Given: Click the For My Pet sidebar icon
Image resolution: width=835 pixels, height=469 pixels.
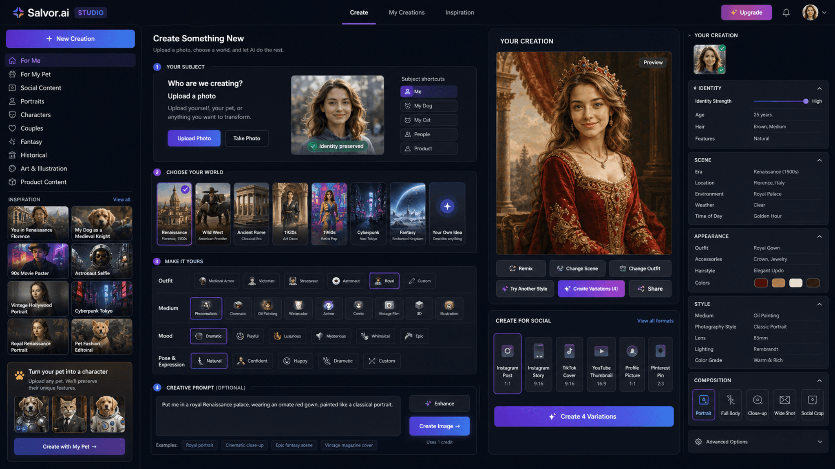Looking at the screenshot, I should click(x=12, y=74).
